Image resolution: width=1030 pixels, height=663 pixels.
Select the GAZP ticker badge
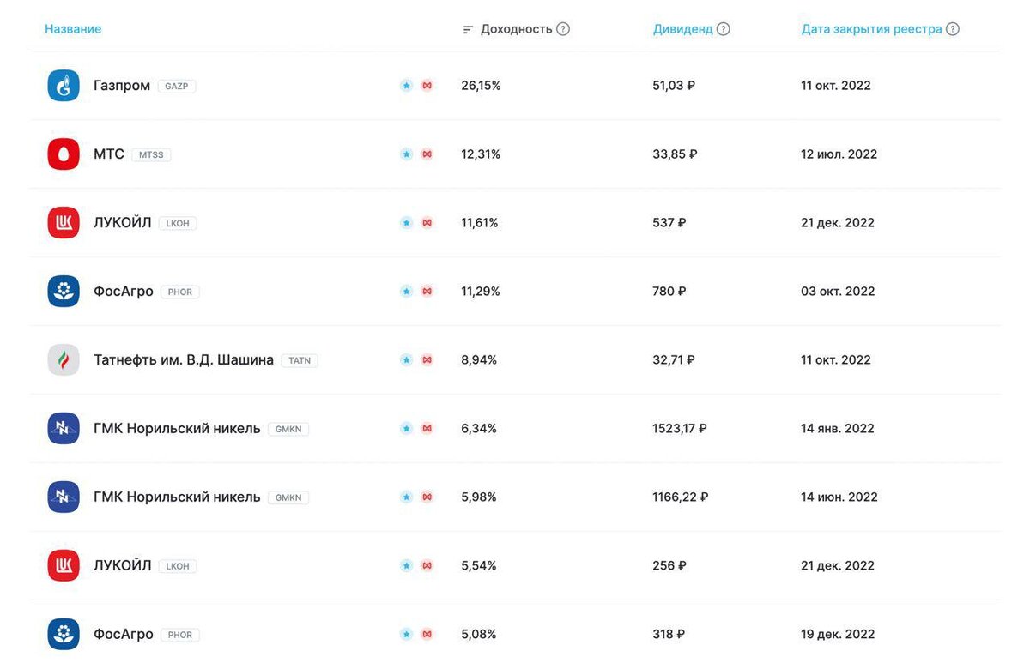pyautogui.click(x=177, y=87)
